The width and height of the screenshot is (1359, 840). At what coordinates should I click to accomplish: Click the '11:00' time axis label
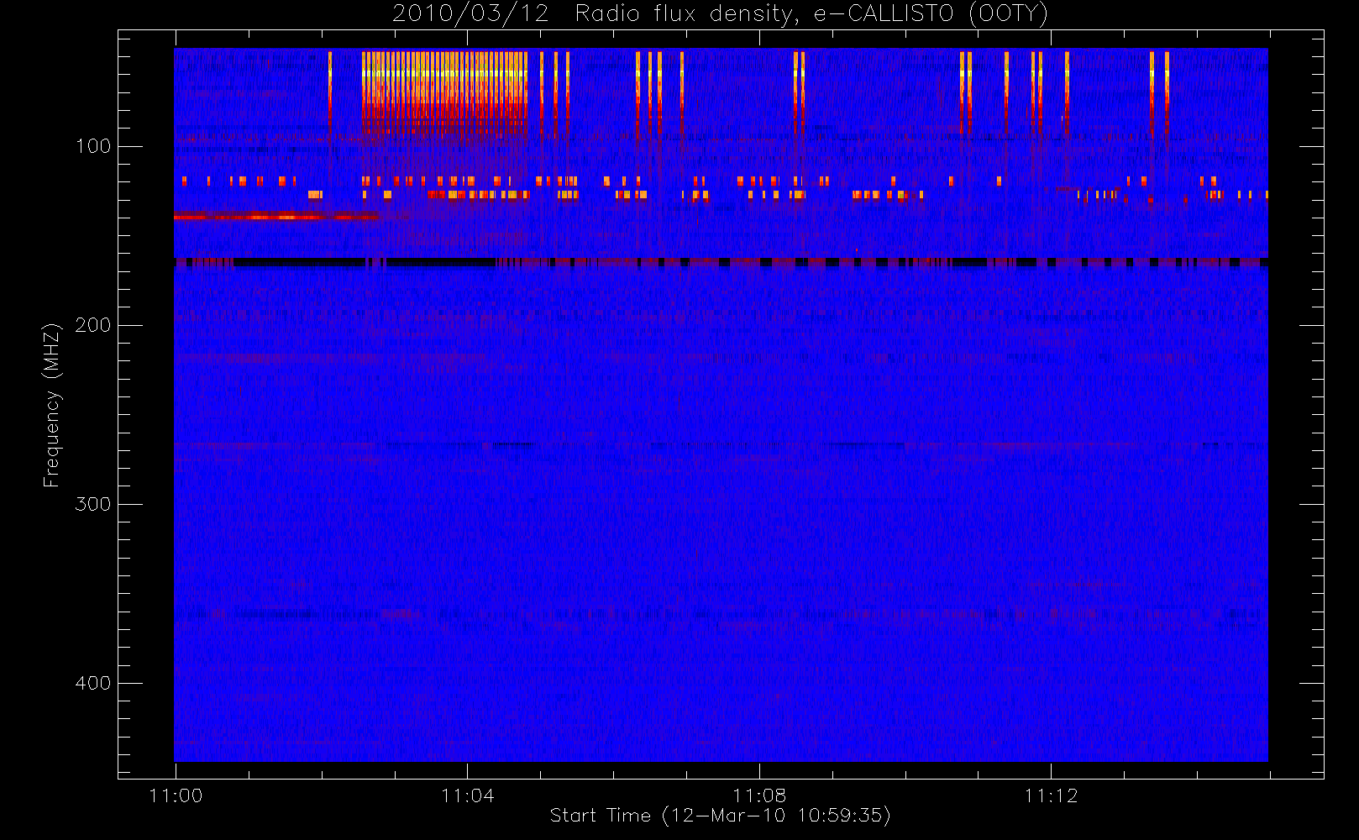coord(176,795)
